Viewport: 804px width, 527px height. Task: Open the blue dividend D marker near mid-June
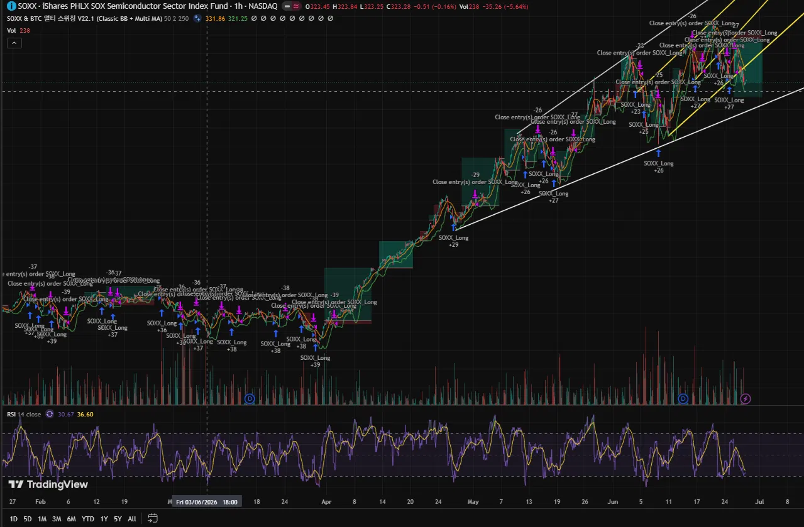point(684,398)
